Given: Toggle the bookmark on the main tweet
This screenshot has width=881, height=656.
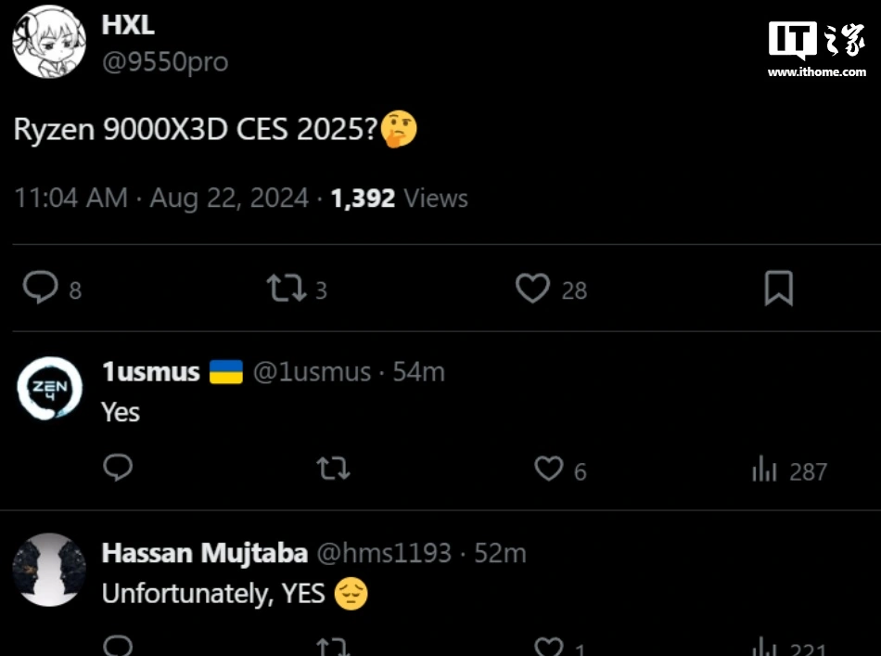Looking at the screenshot, I should (x=778, y=289).
